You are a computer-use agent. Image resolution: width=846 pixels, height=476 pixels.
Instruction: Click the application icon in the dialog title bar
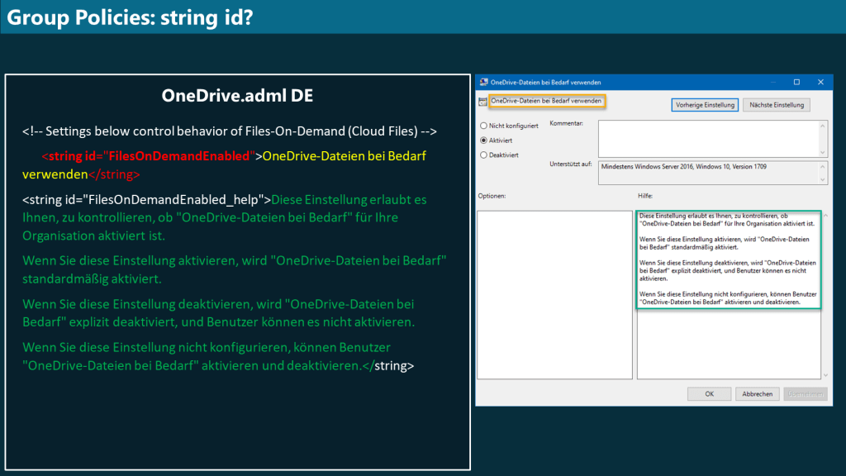tap(486, 82)
